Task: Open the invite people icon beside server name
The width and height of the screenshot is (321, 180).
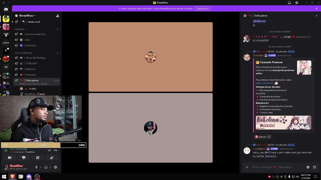Action: (58, 16)
